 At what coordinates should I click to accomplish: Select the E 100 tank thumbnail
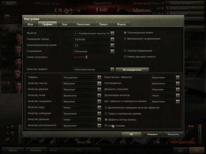click(145, 141)
